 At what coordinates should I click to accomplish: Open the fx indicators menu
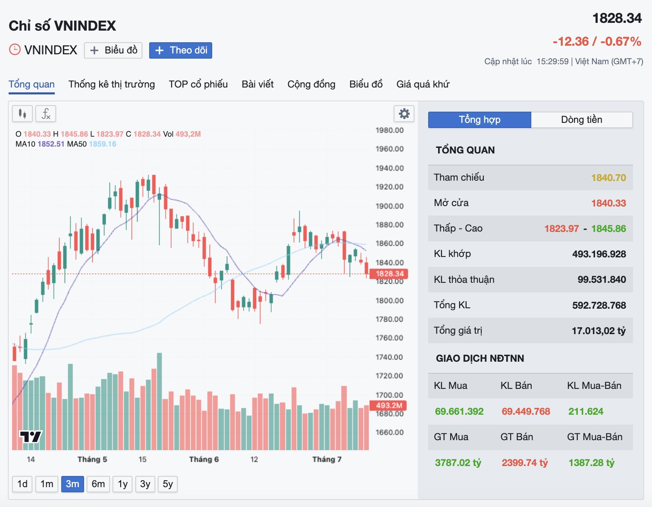46,114
